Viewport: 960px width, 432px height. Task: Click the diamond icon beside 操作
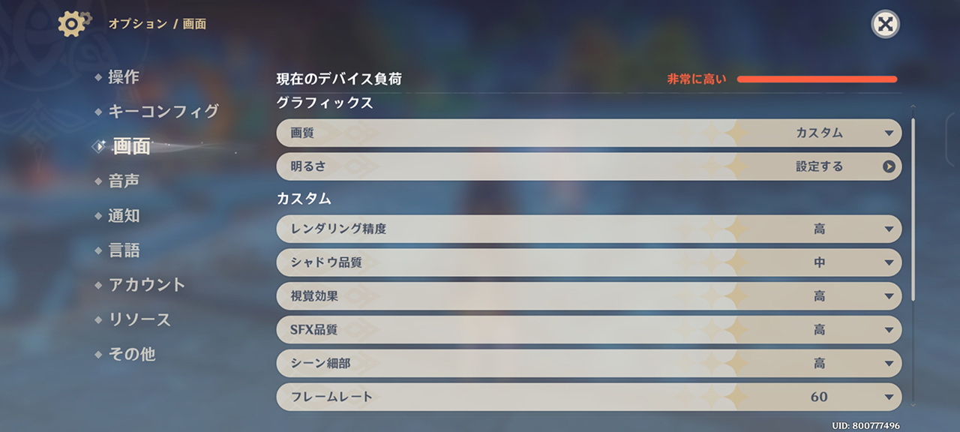(97, 77)
